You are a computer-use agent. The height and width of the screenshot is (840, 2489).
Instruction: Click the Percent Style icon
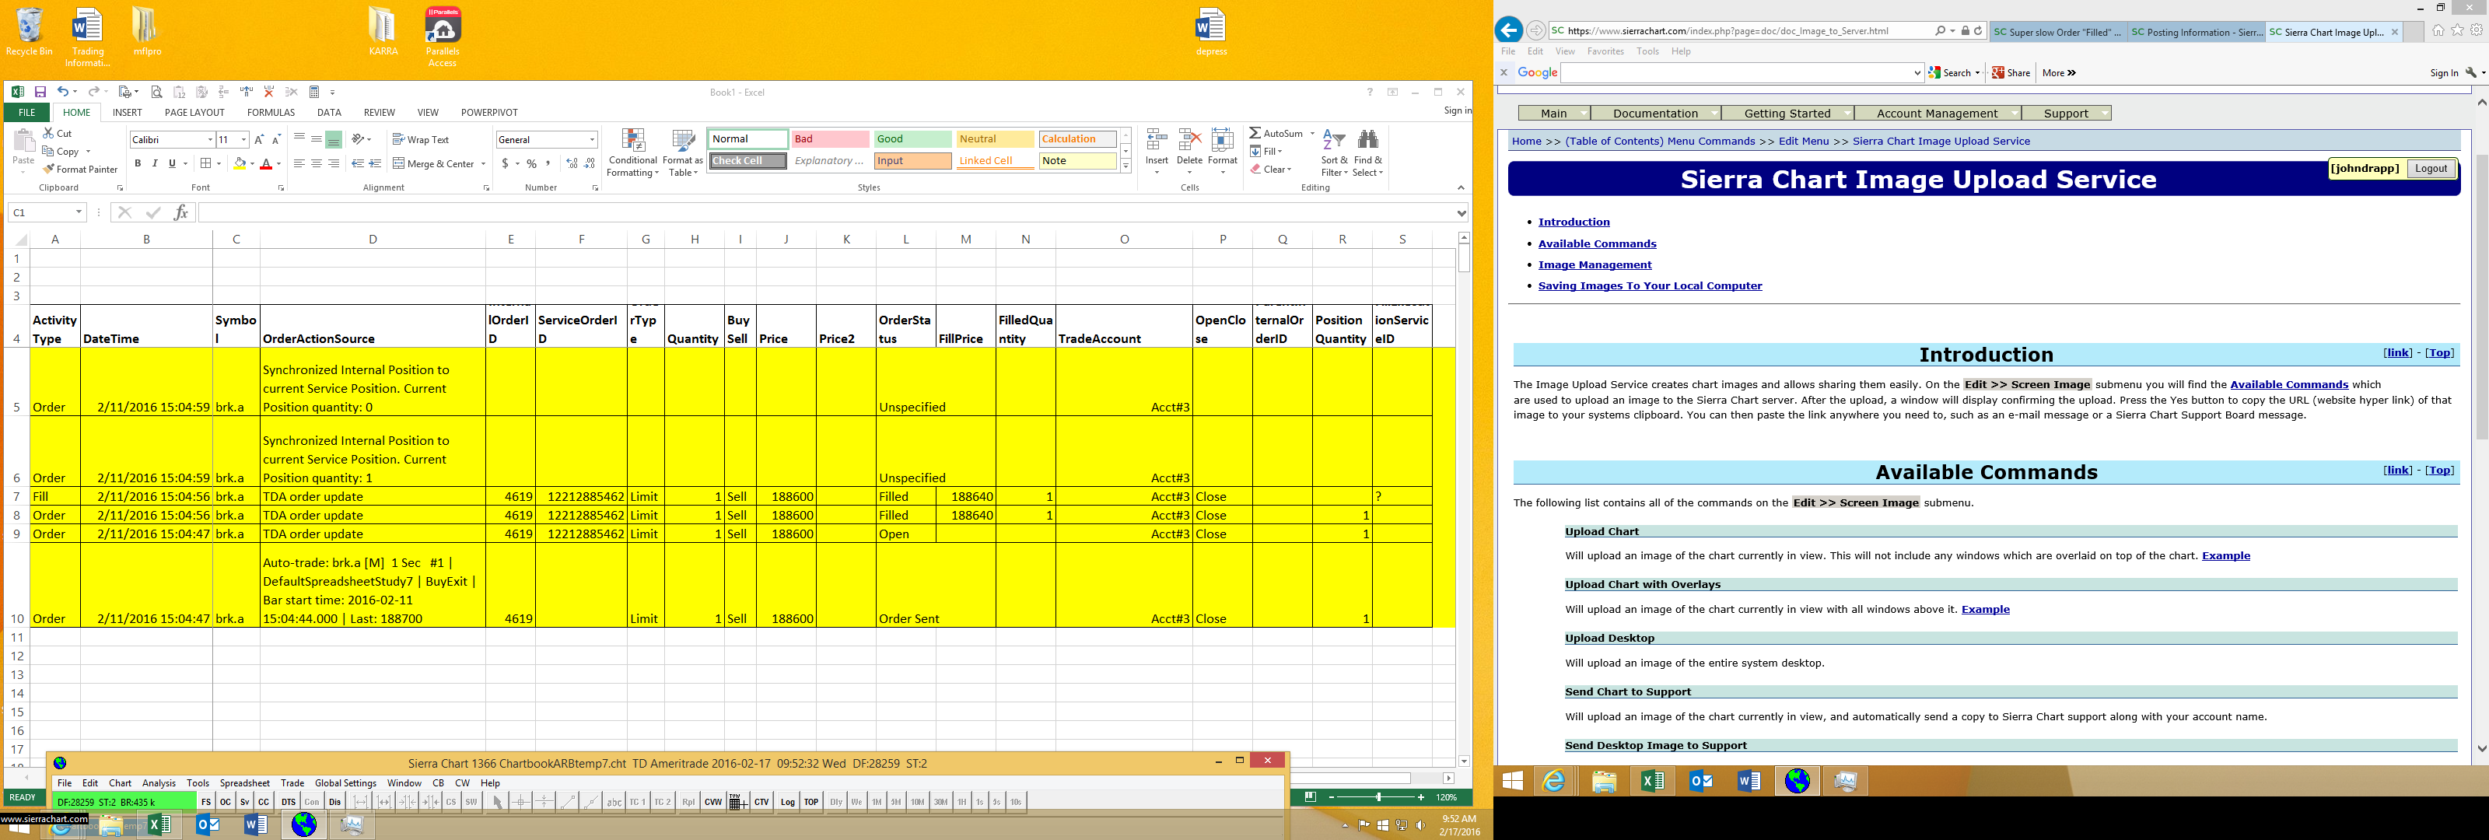point(531,163)
